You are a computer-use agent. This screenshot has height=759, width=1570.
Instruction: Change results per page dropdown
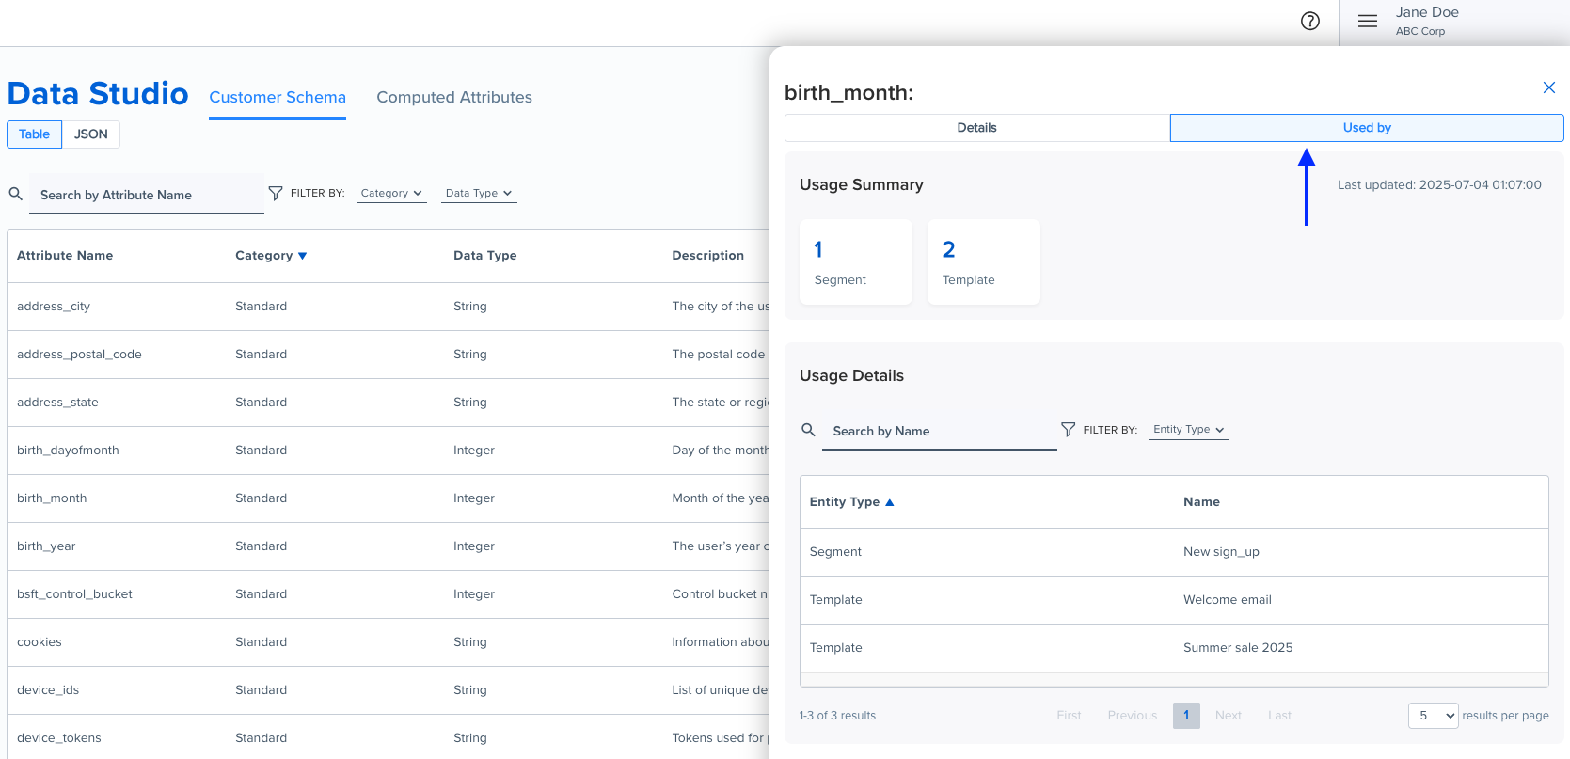click(x=1434, y=716)
